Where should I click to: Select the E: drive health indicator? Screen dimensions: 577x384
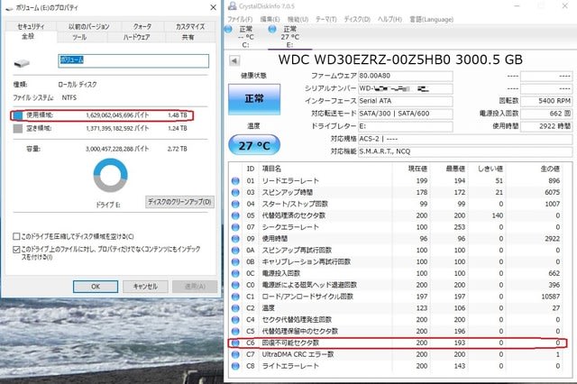(272, 29)
